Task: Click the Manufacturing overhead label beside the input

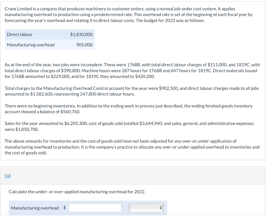Action: tap(35, 208)
